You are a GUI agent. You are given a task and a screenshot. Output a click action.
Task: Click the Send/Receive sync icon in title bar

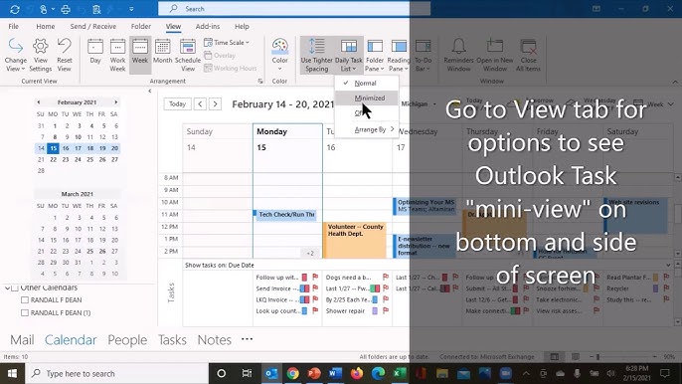(15, 9)
